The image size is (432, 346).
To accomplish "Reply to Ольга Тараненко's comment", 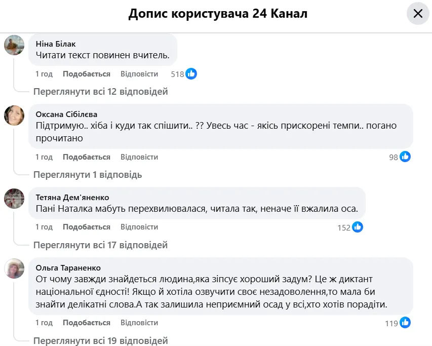I will [x=139, y=323].
